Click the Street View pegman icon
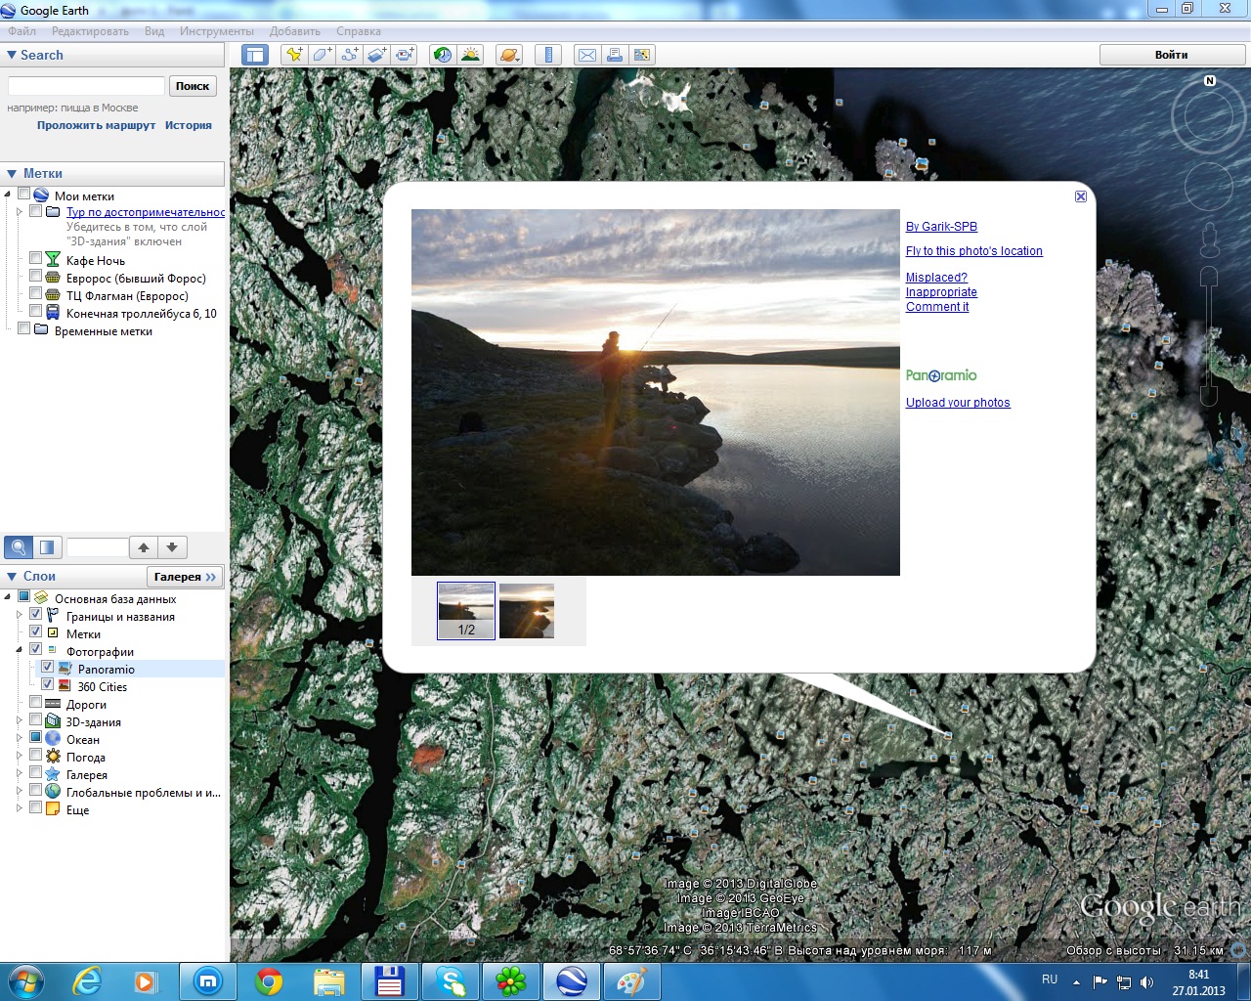This screenshot has height=1001, width=1251. pyautogui.click(x=1209, y=239)
